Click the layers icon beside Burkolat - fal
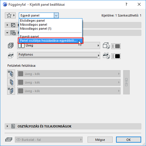Image resolution: width=146 pixels, height=146 pixels. click(x=9, y=139)
